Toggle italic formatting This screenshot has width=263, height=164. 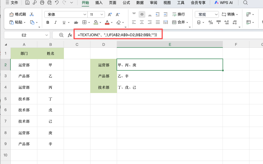[55, 22]
